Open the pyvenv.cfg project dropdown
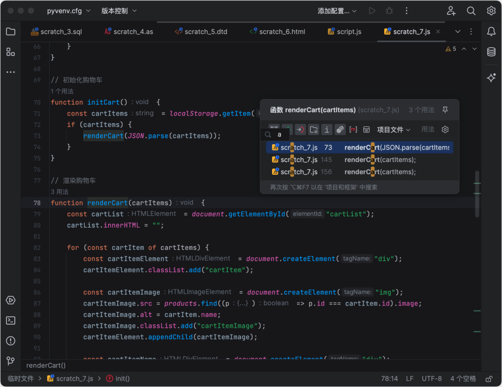This screenshot has height=387, width=502. [x=68, y=11]
